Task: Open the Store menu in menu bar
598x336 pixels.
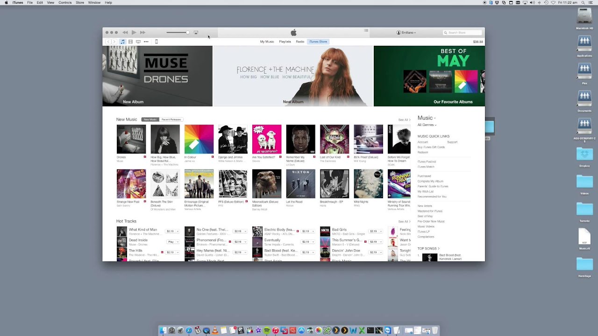Action: (80, 3)
